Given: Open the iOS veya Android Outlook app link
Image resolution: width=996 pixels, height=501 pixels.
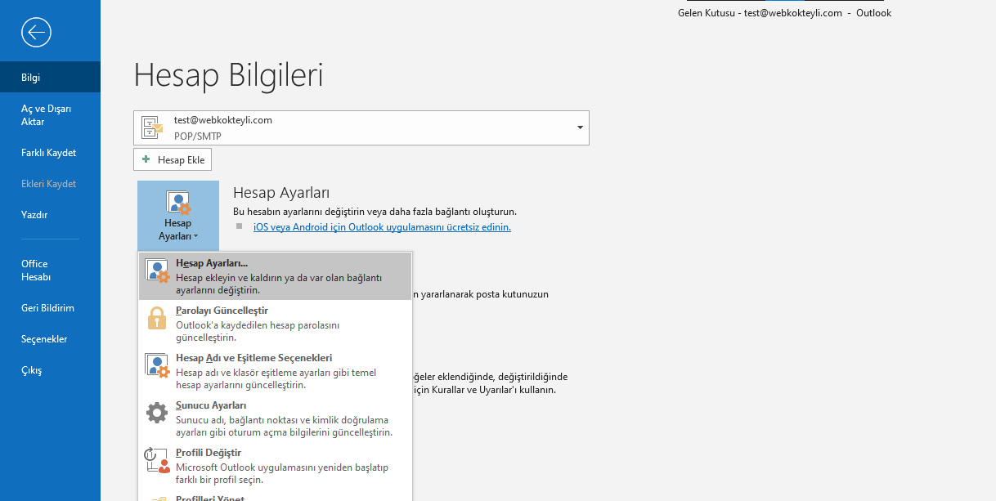Looking at the screenshot, I should tap(382, 227).
